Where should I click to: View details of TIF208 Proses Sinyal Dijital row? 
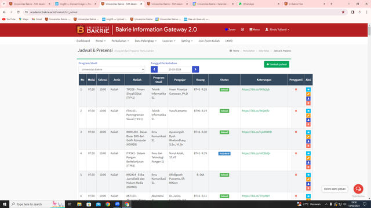(308, 90)
